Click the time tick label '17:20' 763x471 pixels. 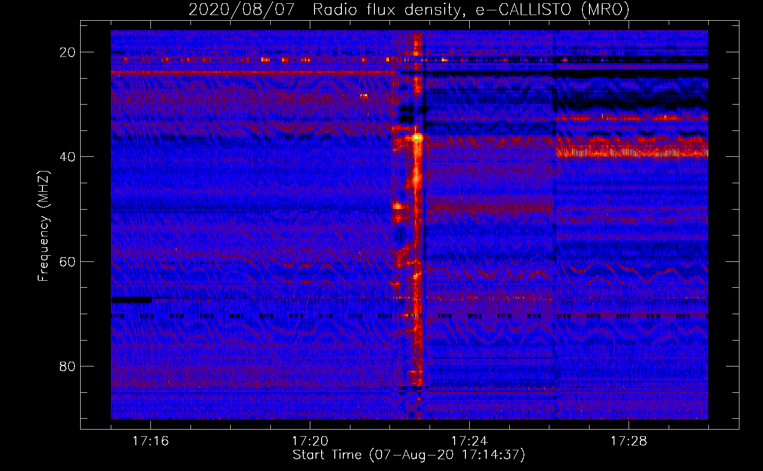[310, 441]
